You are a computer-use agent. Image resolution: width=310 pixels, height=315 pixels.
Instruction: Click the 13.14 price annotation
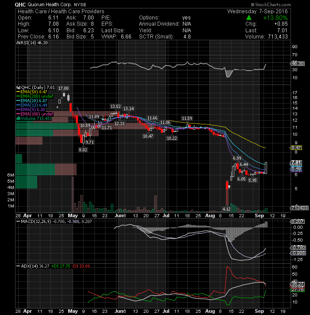pyautogui.click(x=129, y=108)
